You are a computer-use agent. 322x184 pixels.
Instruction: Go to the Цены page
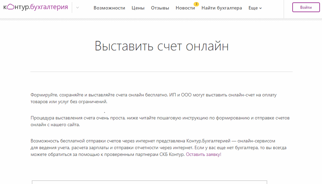coord(138,8)
